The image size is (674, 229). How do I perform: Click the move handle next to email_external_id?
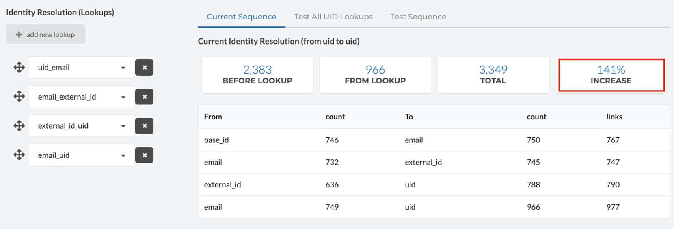coord(19,97)
